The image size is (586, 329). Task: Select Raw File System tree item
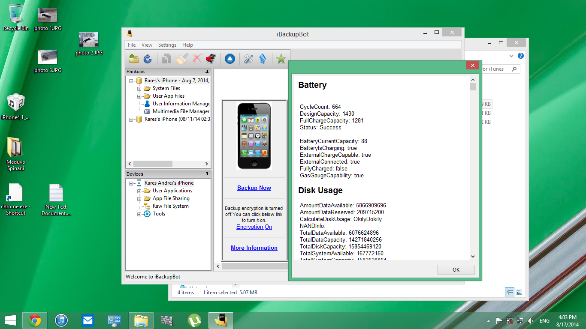point(166,206)
